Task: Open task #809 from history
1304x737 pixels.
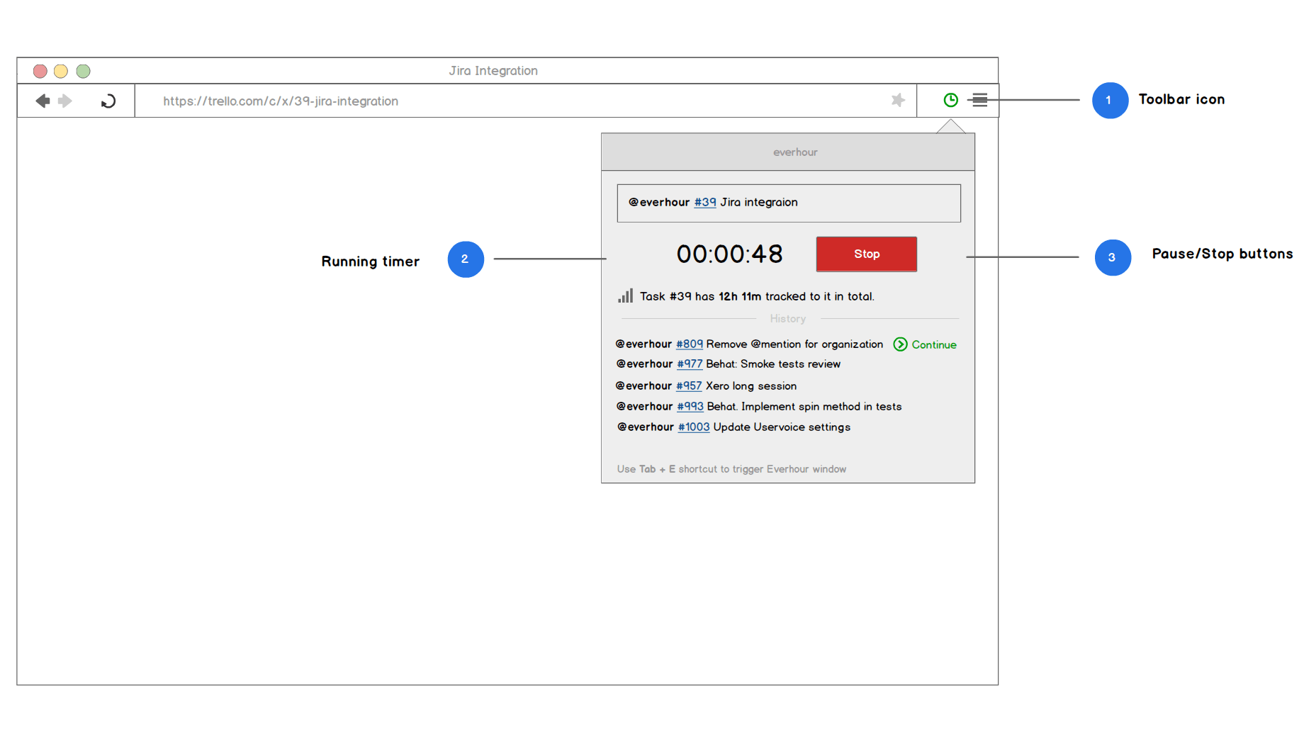Action: 689,344
